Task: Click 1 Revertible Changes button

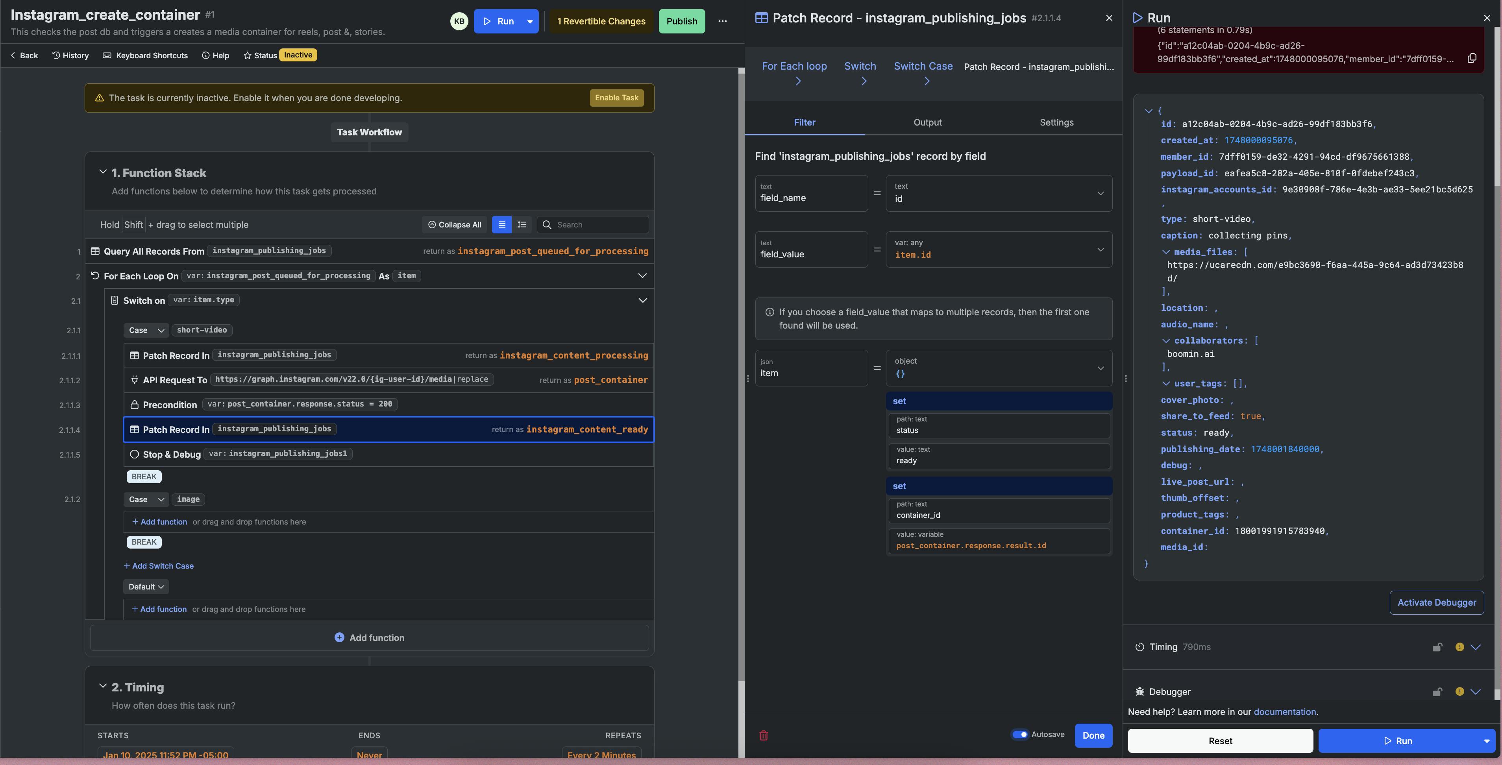Action: coord(601,21)
